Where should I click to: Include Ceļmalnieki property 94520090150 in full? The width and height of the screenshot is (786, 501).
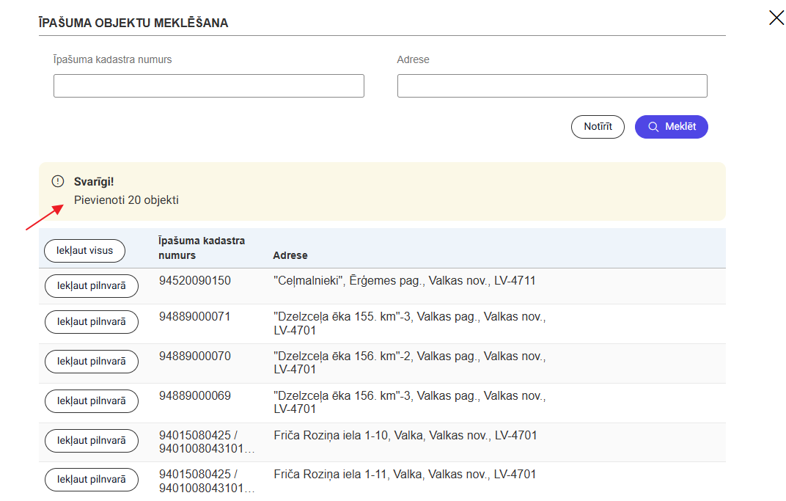92,286
